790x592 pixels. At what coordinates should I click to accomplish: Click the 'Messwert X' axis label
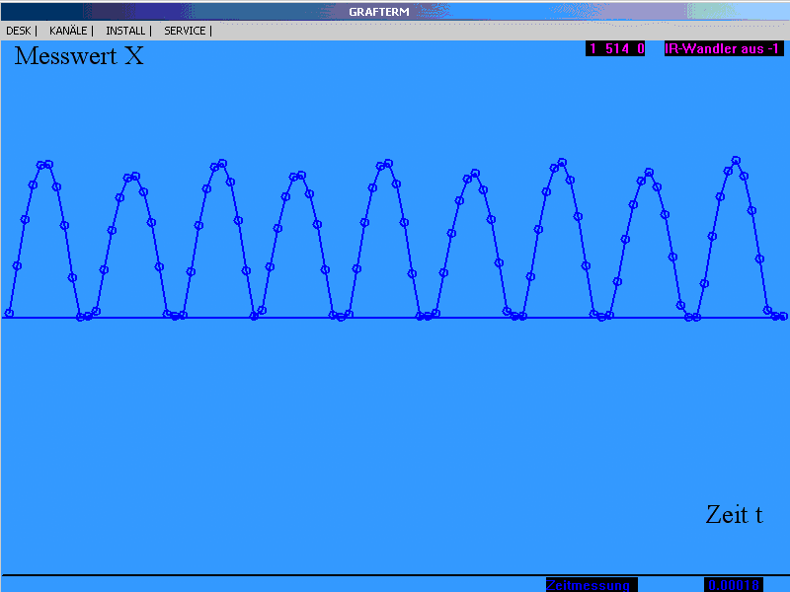point(79,56)
